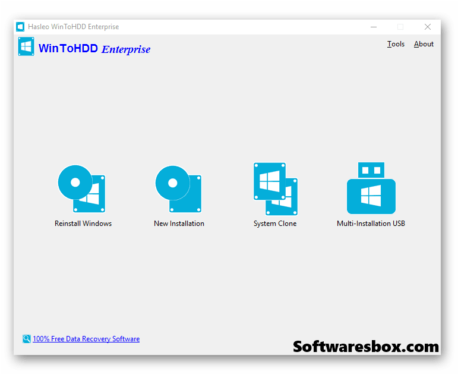Click the System Clone drives icon
Image resolution: width=458 pixels, height=374 pixels.
(276, 189)
